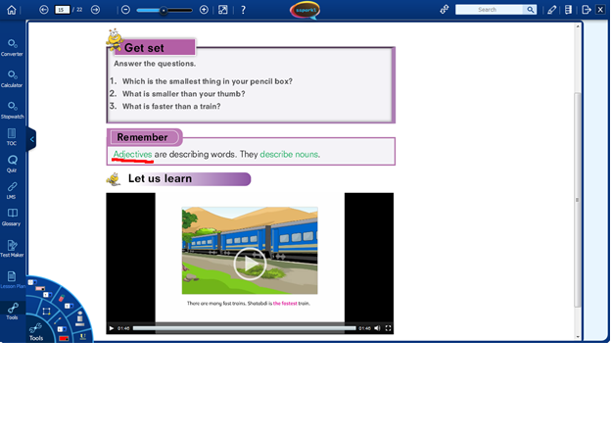
Task: Toggle fit-to-screen view icon
Action: pyautogui.click(x=223, y=10)
